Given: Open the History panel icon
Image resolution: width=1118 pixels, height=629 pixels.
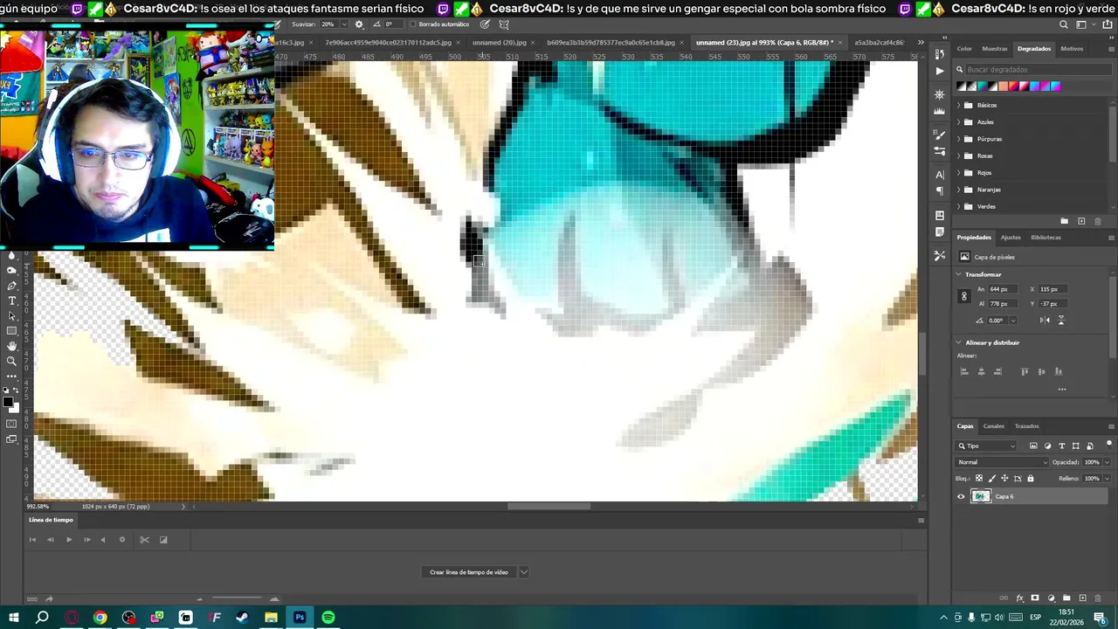Looking at the screenshot, I should (x=939, y=54).
